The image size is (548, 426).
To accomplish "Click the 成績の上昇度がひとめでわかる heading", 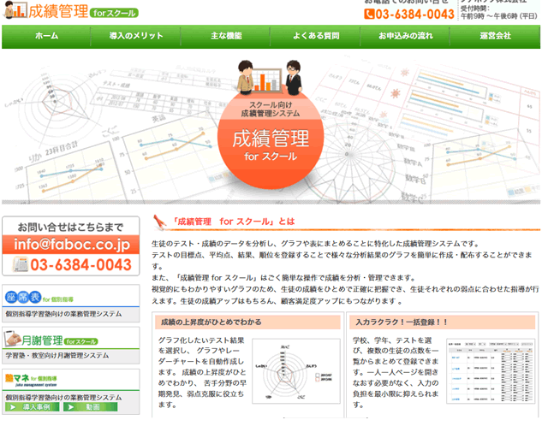I will 211,322.
